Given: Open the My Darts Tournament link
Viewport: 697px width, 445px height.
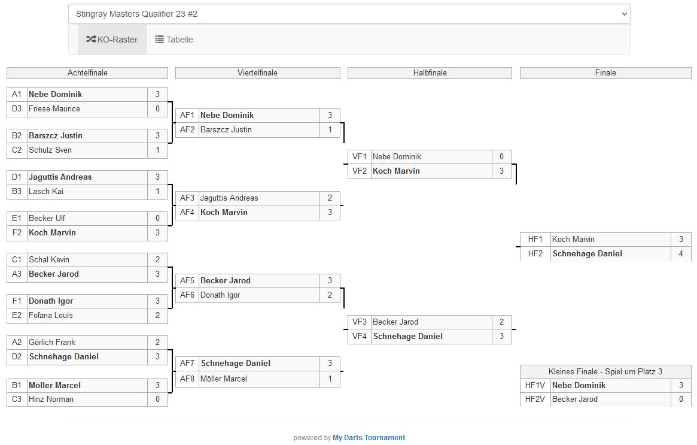Looking at the screenshot, I should [369, 438].
